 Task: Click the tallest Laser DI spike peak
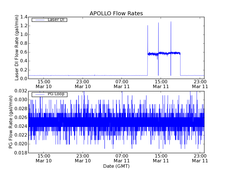point(171,22)
